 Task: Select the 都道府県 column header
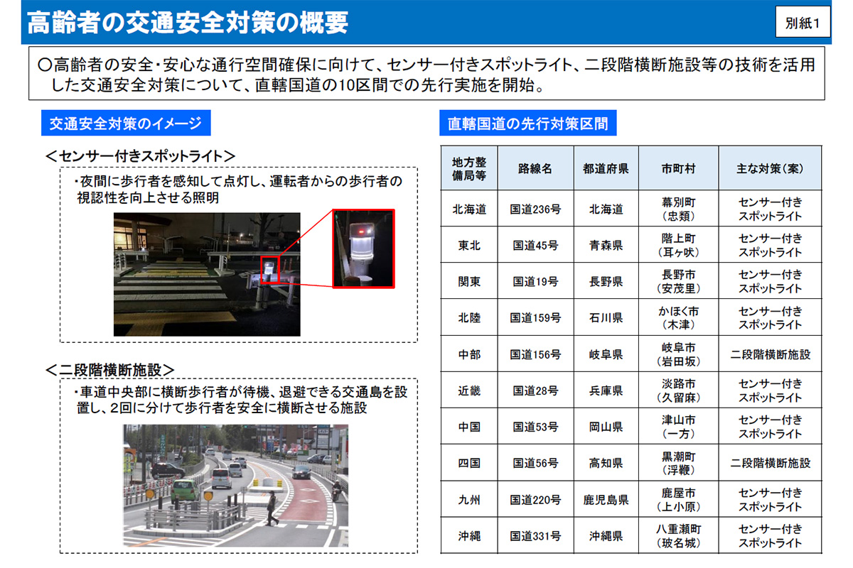(x=606, y=169)
